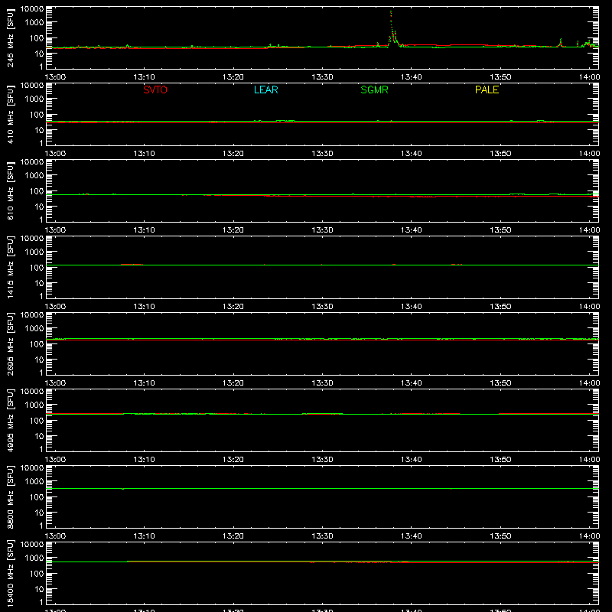The height and width of the screenshot is (612, 612).
Task: Select the 15400 MHz [SFU] axis label
Action: [x=10, y=573]
